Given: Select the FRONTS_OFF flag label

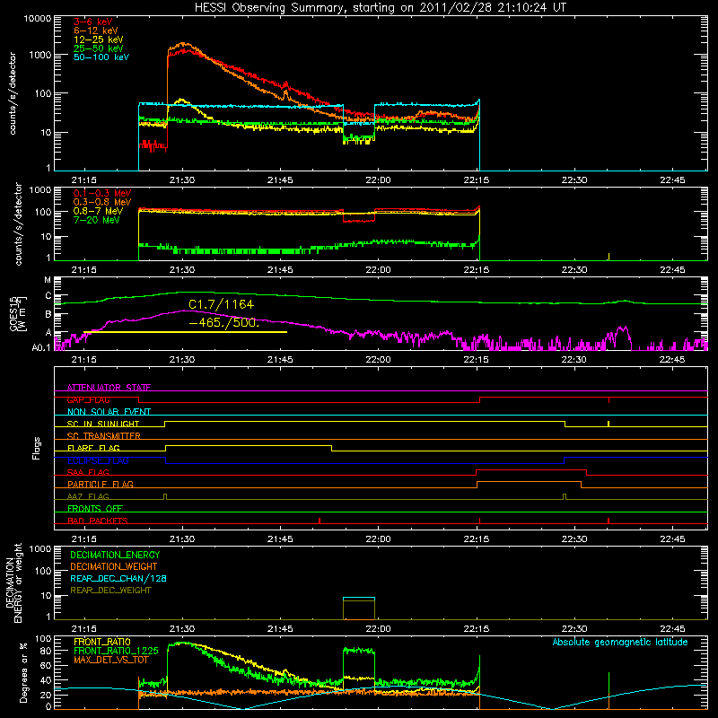Looking at the screenshot, I should 95,508.
